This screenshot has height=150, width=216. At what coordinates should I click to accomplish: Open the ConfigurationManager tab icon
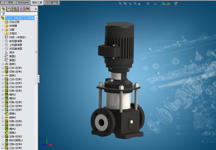pos(15,9)
